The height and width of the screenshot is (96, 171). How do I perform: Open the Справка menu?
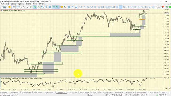click(x=42, y=4)
